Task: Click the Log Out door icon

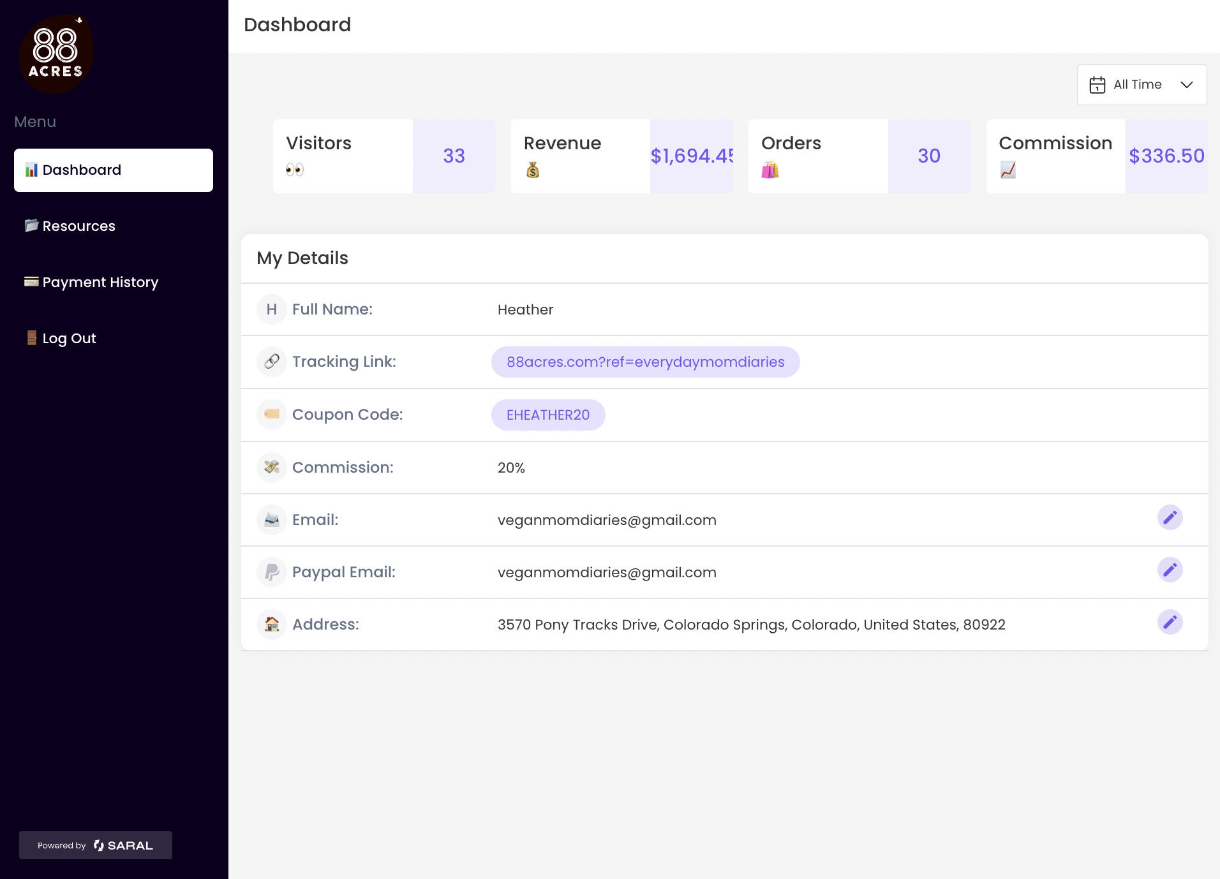Action: pos(31,337)
